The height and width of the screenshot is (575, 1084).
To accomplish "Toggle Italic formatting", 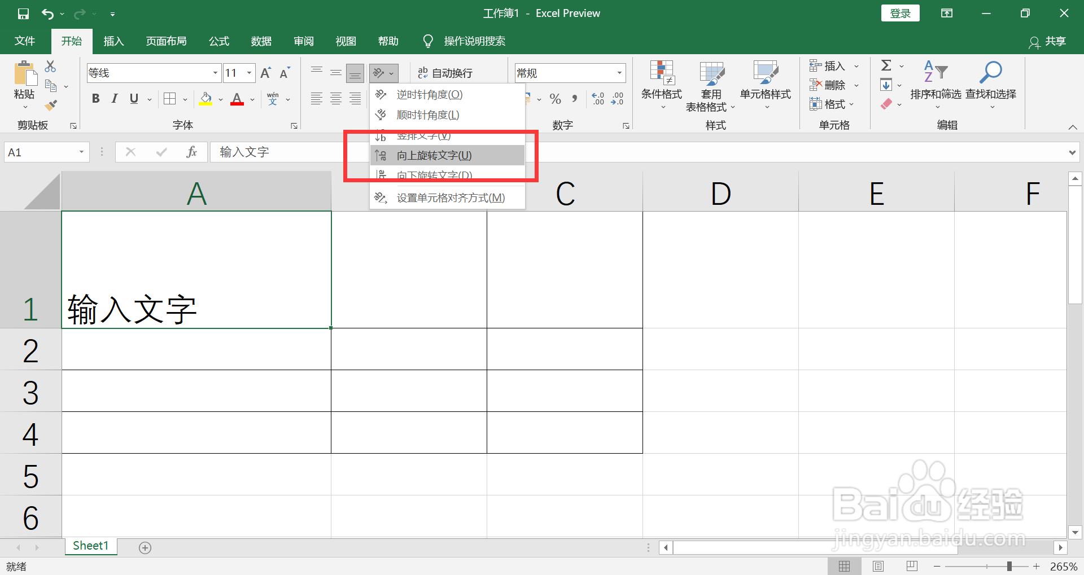I will (x=115, y=99).
